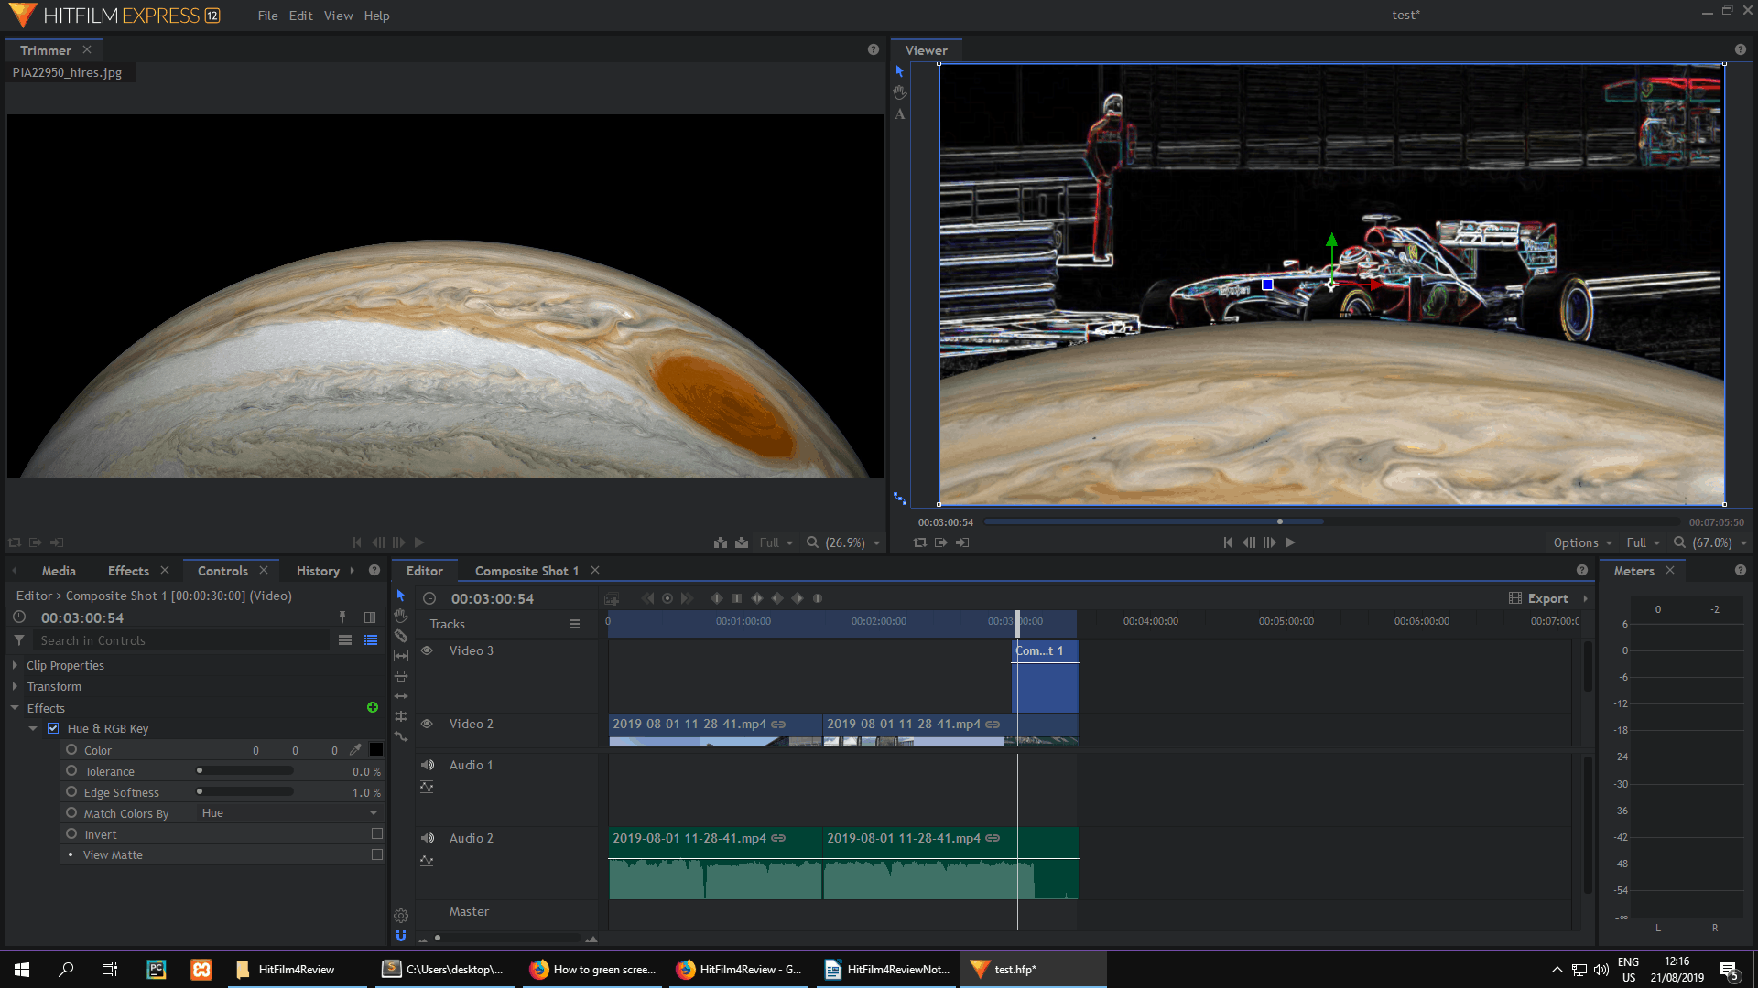Open Viewer Full quality dropdown

(x=1643, y=542)
